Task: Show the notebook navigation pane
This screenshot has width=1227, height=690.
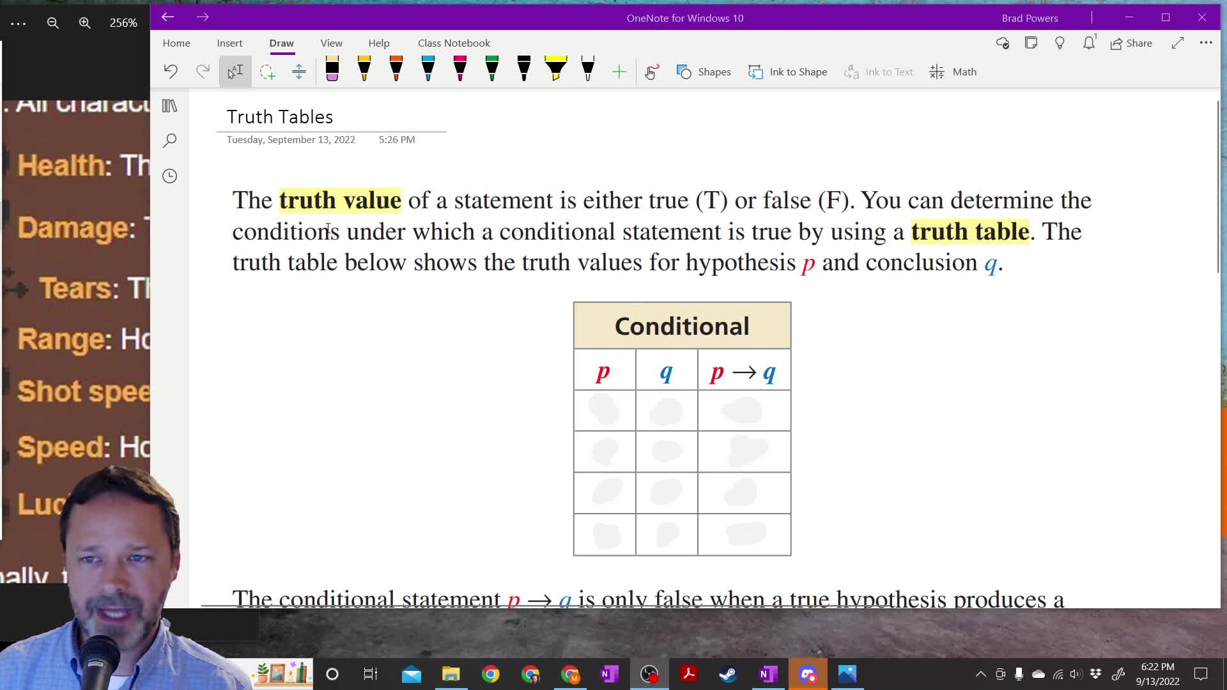Action: pos(169,105)
